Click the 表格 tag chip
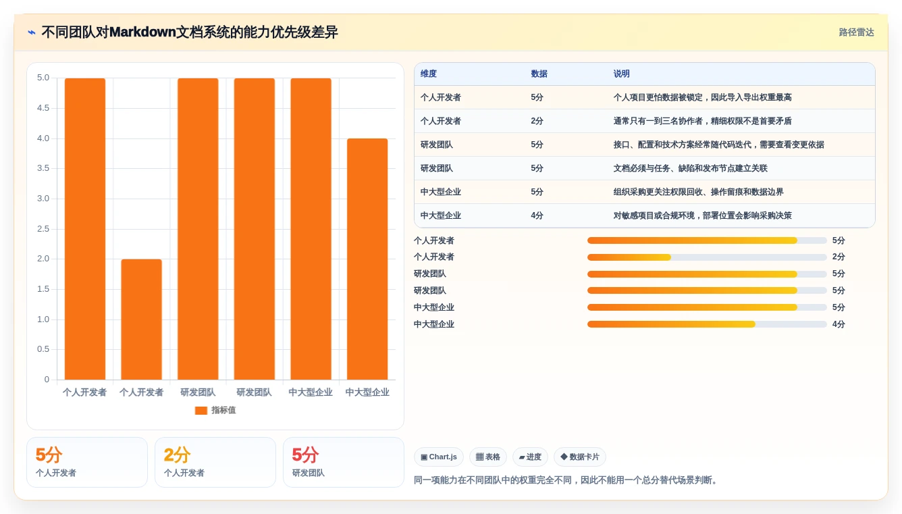Viewport: 902px width, 514px height. click(488, 457)
